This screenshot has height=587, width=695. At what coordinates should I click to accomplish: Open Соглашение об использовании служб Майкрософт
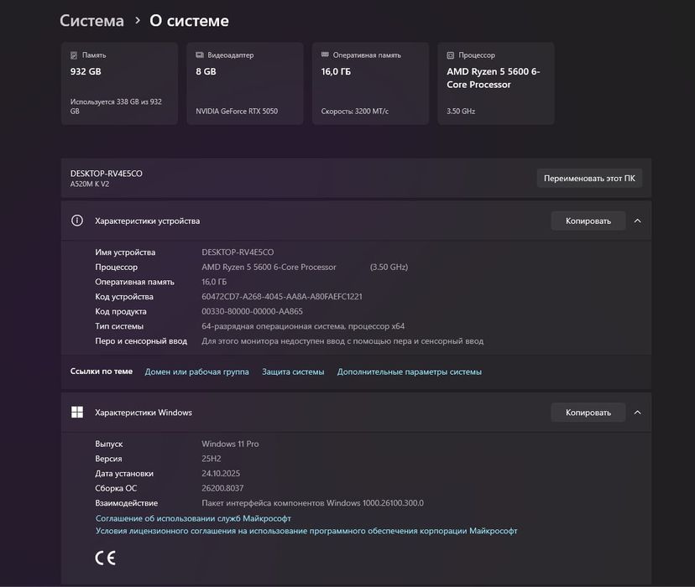(193, 518)
